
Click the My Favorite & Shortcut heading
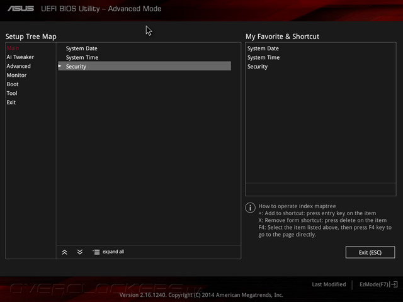(282, 36)
